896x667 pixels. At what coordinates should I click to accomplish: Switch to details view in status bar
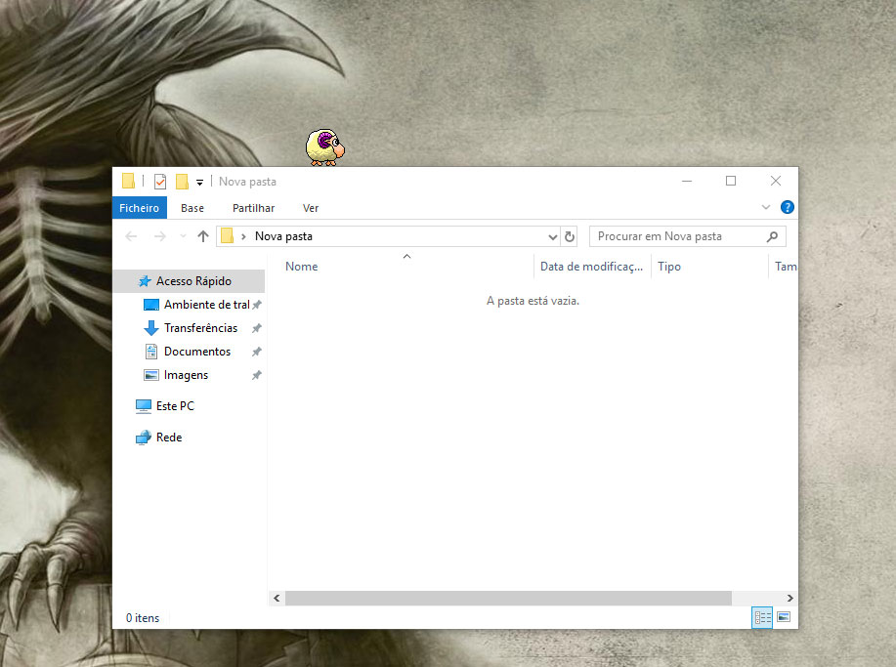click(762, 617)
